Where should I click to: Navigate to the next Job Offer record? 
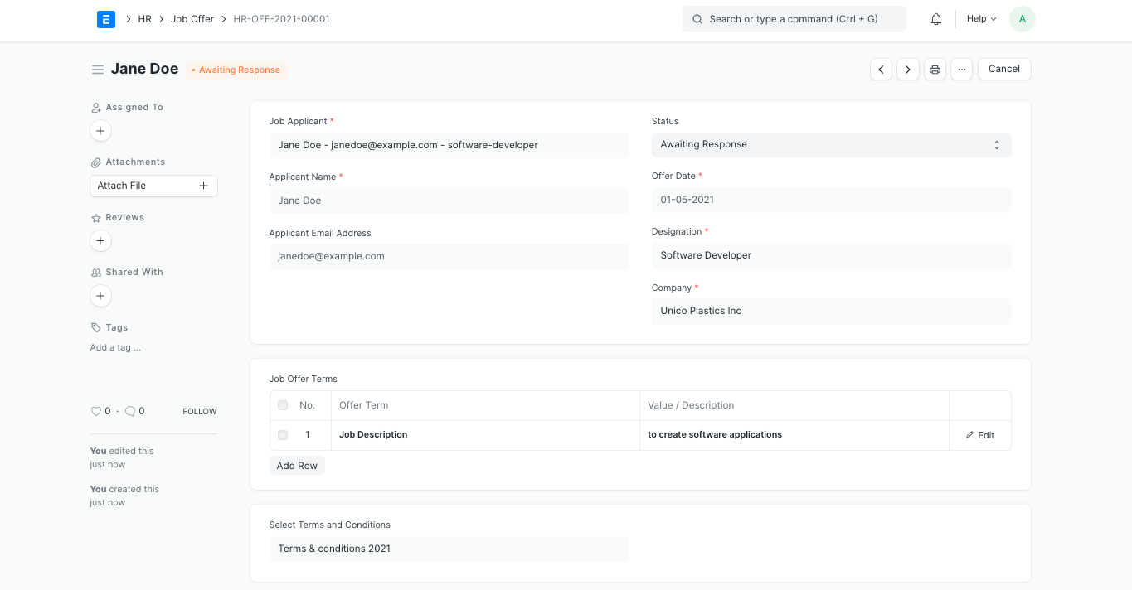pyautogui.click(x=907, y=69)
